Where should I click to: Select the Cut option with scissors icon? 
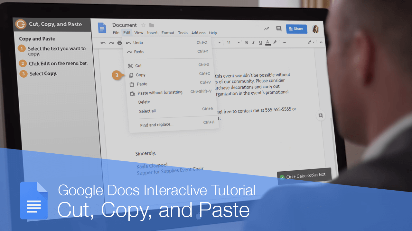click(131, 65)
